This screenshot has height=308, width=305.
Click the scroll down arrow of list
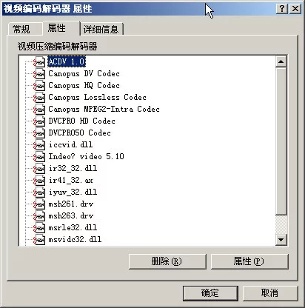(x=281, y=239)
